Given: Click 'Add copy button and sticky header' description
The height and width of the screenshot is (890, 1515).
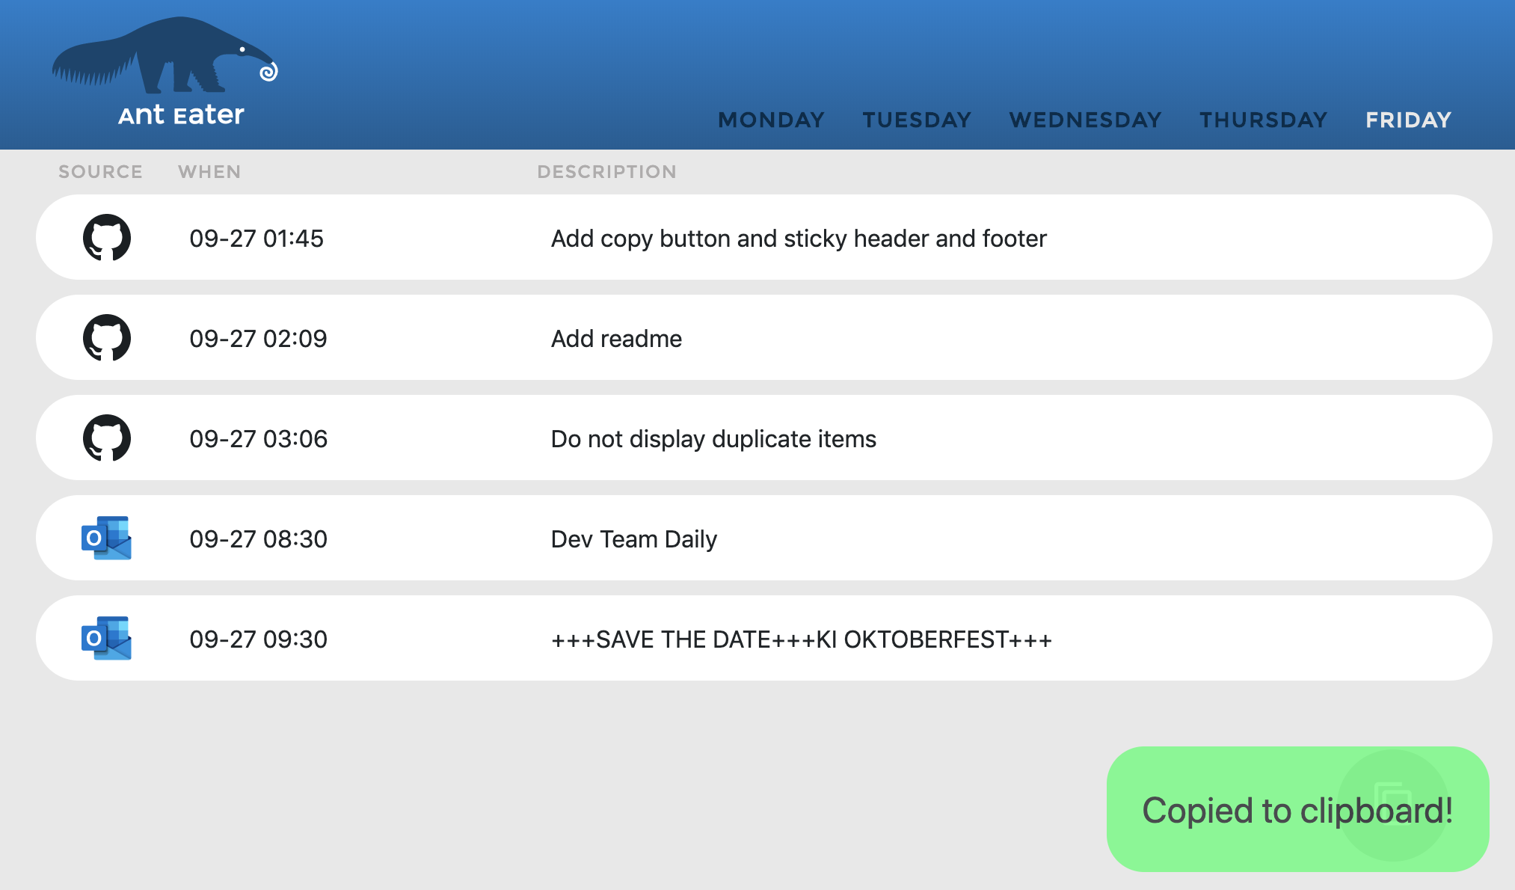Looking at the screenshot, I should (x=798, y=239).
